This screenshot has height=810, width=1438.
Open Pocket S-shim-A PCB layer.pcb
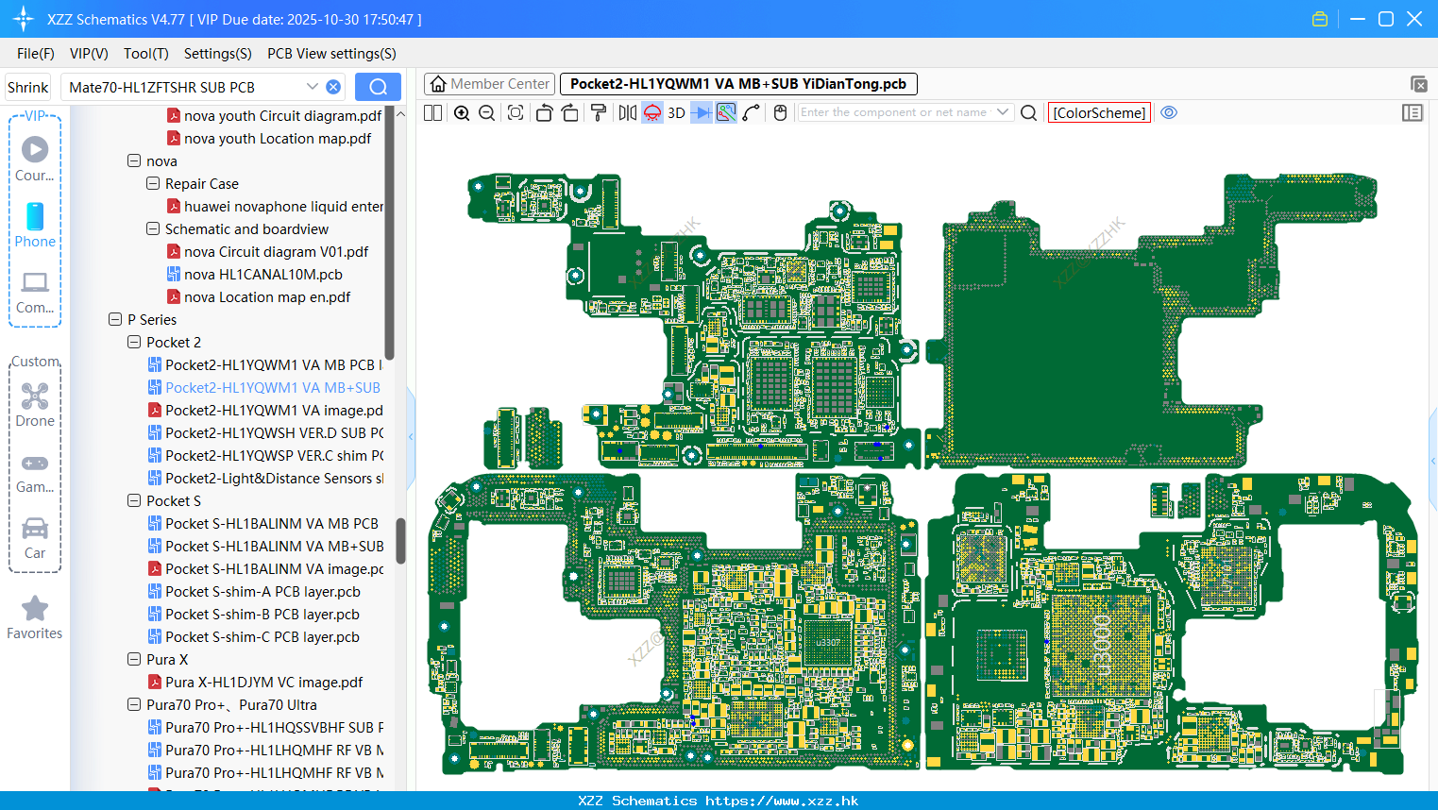(x=254, y=592)
